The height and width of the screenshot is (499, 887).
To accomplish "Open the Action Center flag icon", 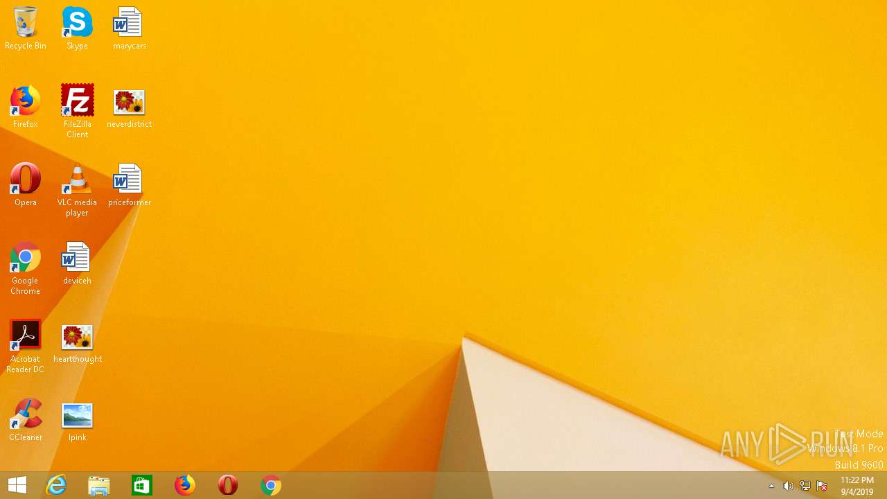I will coord(822,486).
